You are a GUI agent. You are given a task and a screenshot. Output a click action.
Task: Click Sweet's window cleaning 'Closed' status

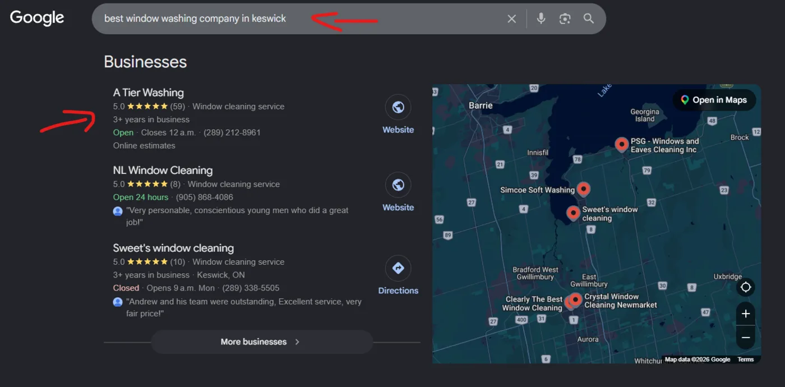coord(126,288)
